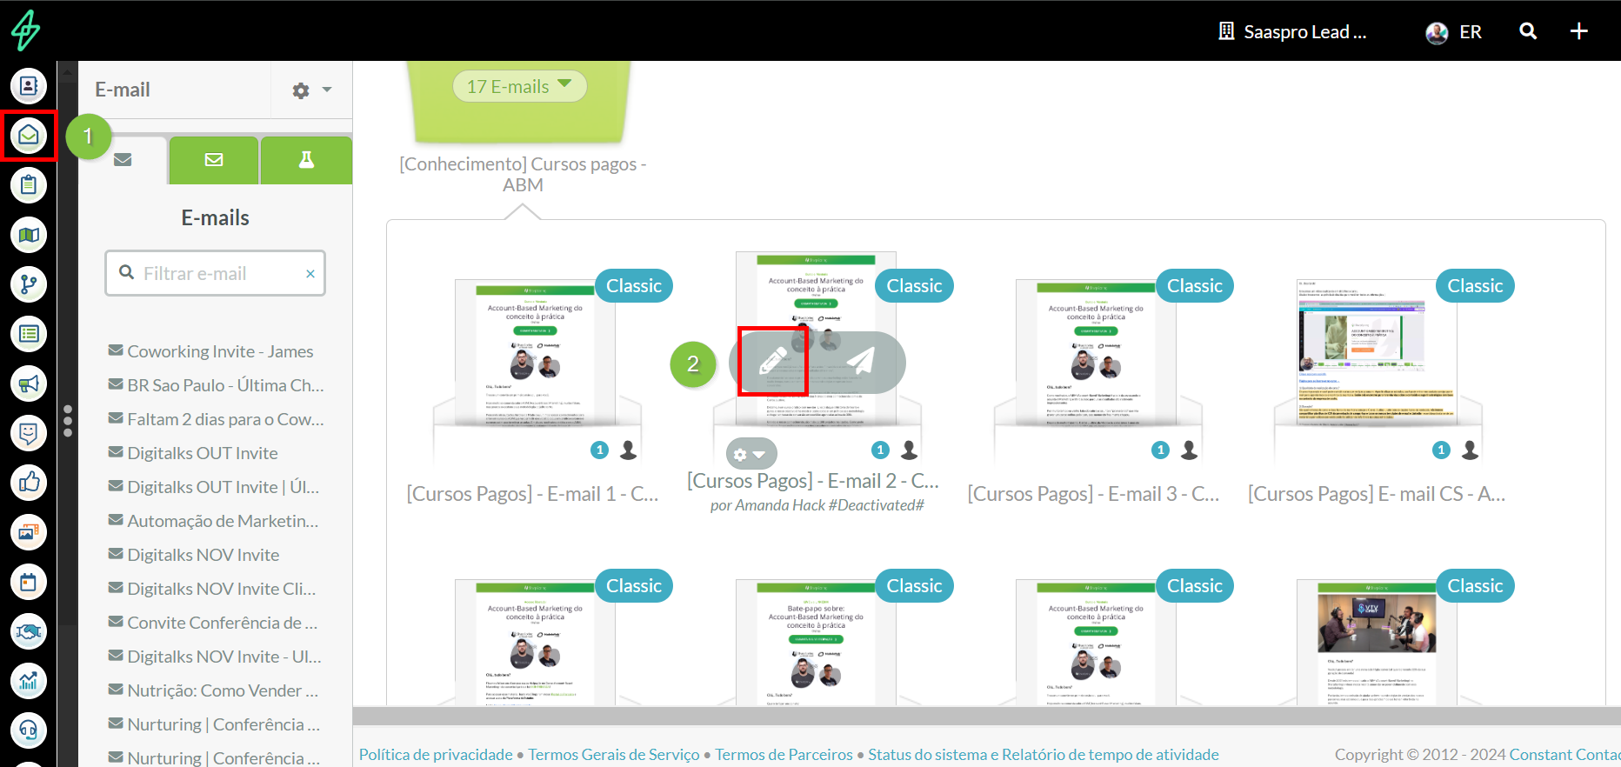Open the Email module in sidebar
The image size is (1621, 767).
(29, 136)
